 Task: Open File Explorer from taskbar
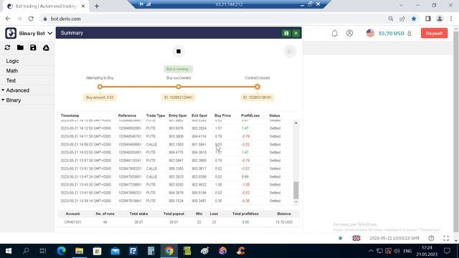pyautogui.click(x=79, y=251)
